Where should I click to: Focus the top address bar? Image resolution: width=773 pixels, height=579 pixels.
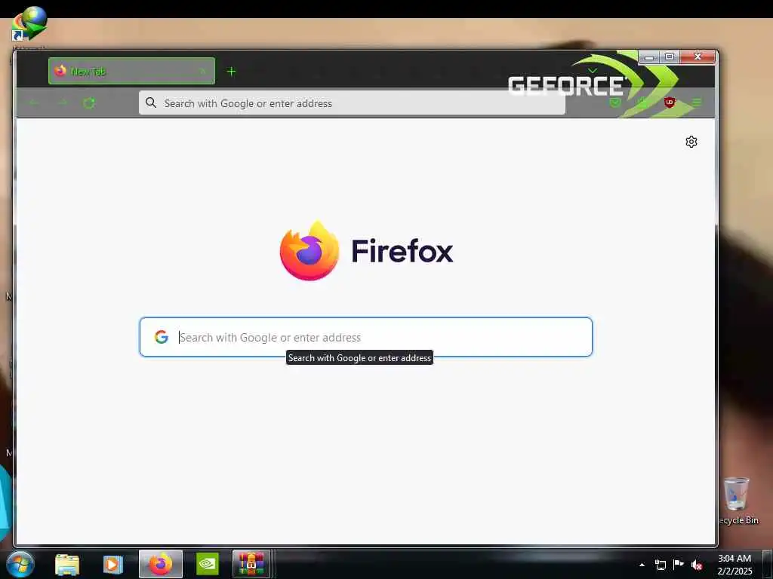tap(352, 103)
